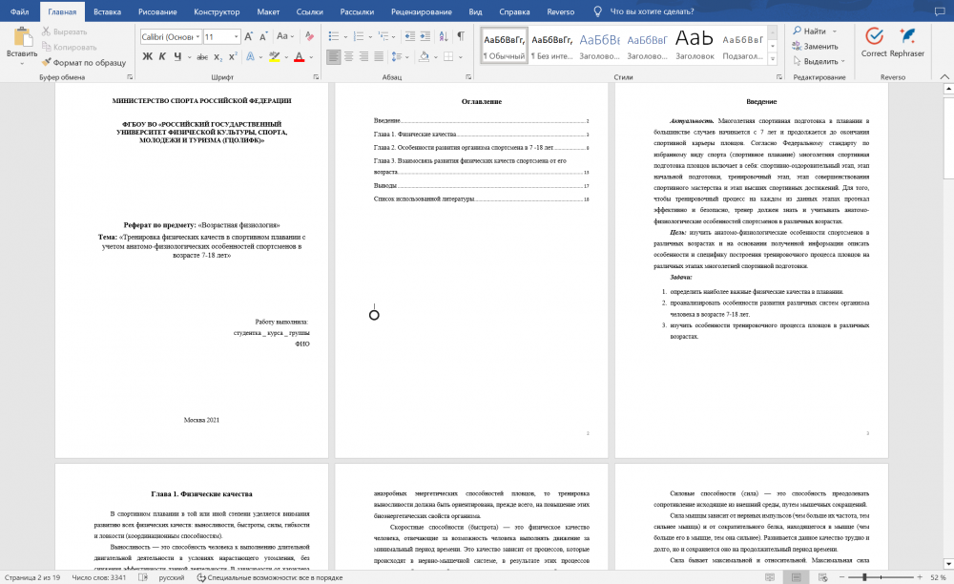Collapse the ribbon with the chevron
The image size is (954, 584).
click(x=944, y=76)
